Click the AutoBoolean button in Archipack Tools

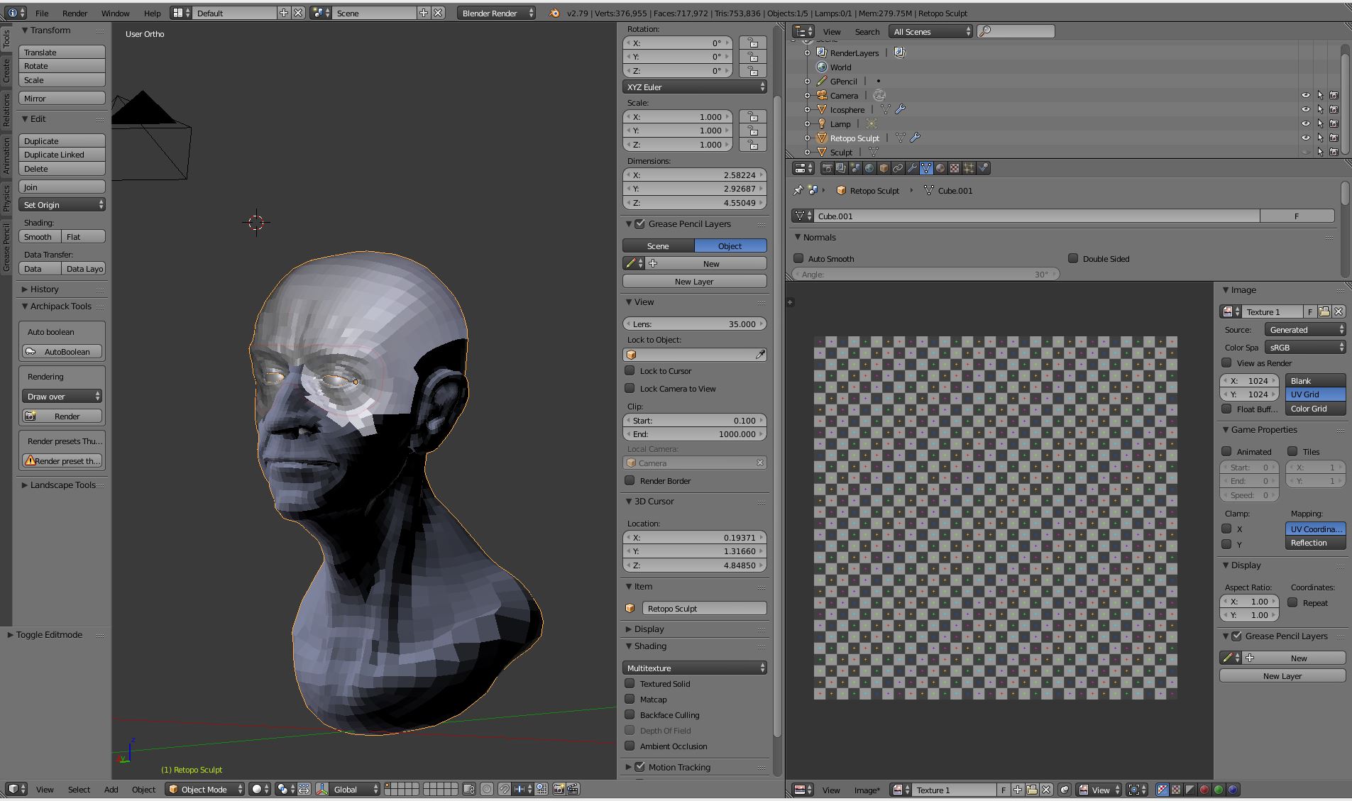coord(62,351)
